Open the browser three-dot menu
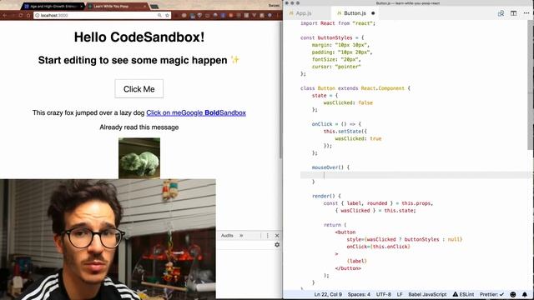This screenshot has width=534, height=300. 278,15
